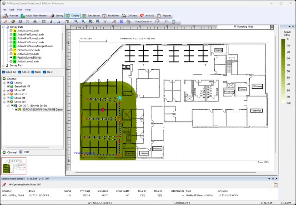Open the Edit menu
296x205 pixels.
click(12, 10)
